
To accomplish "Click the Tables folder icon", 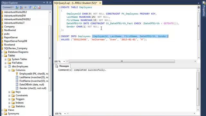I will (5, 56).
